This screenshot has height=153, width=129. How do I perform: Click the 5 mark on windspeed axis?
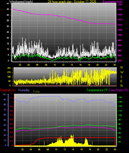[x=8, y=55]
